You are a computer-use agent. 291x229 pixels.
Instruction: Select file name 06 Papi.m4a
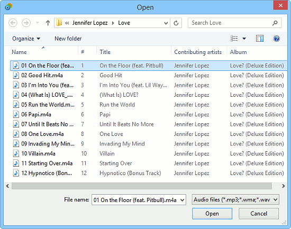(x=36, y=114)
